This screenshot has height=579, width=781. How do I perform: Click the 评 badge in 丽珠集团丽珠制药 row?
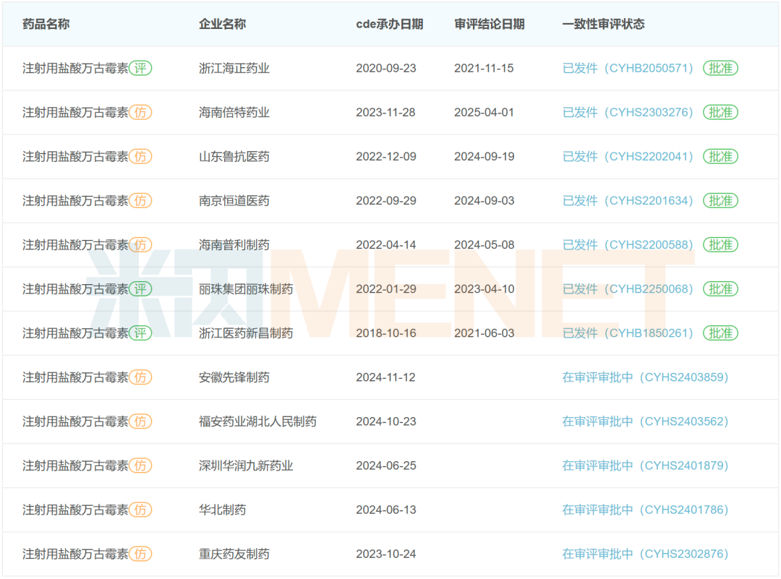coord(140,289)
